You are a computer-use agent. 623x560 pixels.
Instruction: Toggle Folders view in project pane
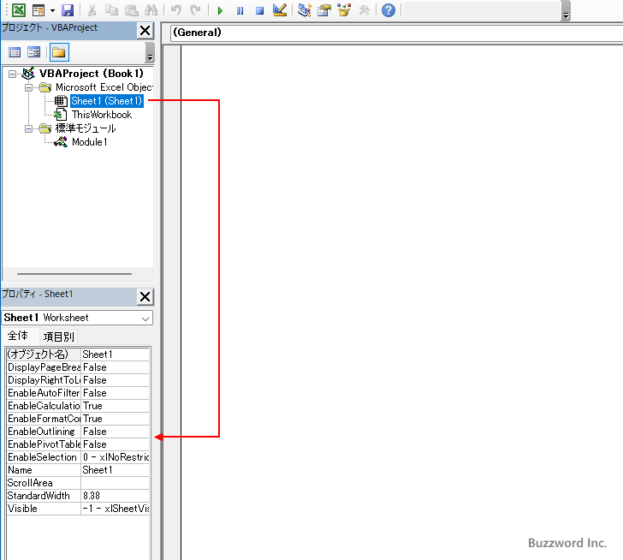coord(59,52)
